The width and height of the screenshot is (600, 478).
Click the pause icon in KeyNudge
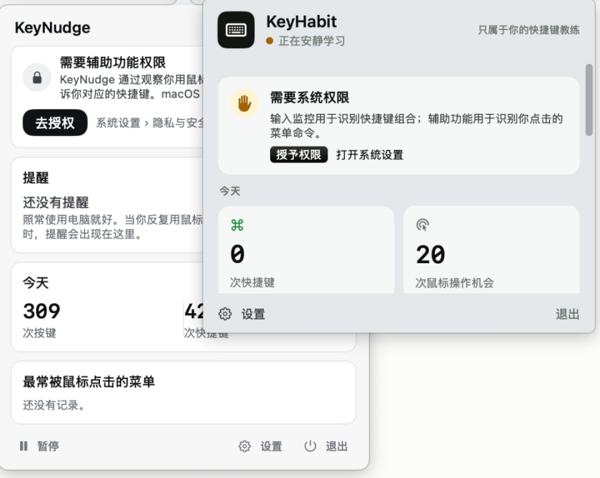click(x=24, y=446)
